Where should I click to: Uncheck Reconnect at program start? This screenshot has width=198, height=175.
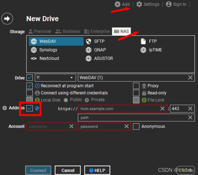pos(30,86)
